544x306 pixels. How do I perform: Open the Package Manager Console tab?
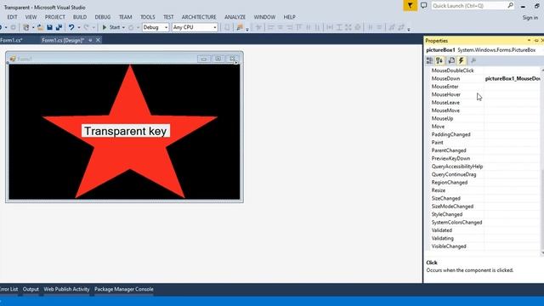[124, 289]
